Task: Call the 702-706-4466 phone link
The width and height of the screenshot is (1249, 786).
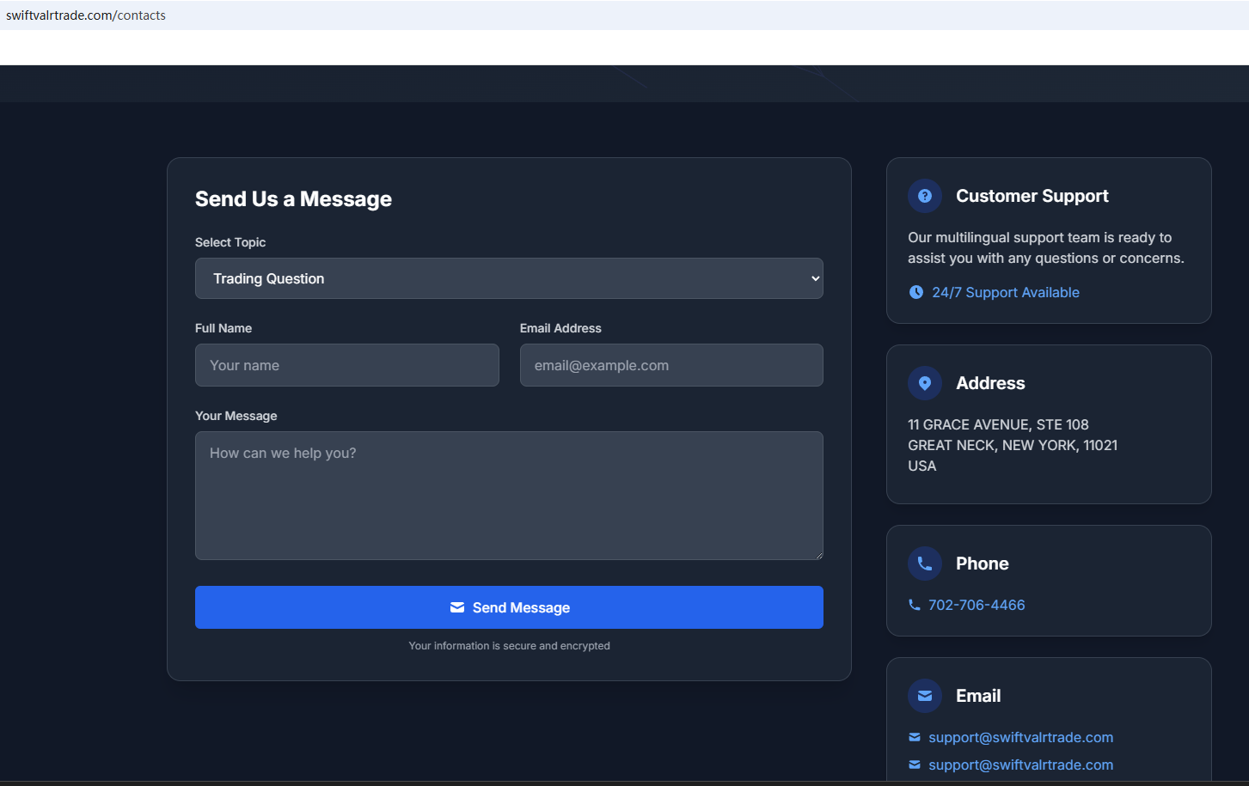Action: click(x=977, y=605)
